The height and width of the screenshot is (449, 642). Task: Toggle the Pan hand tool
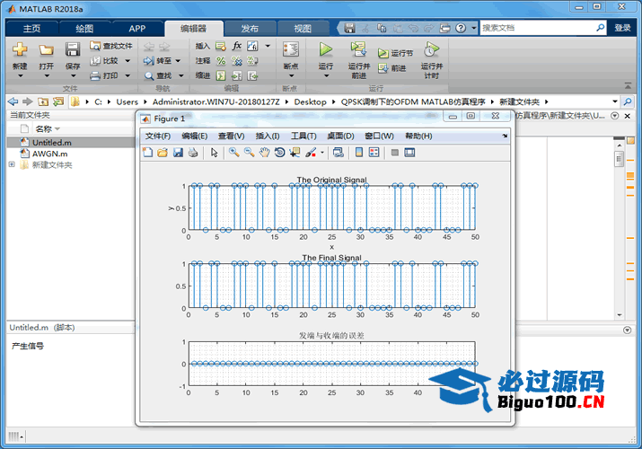(265, 153)
